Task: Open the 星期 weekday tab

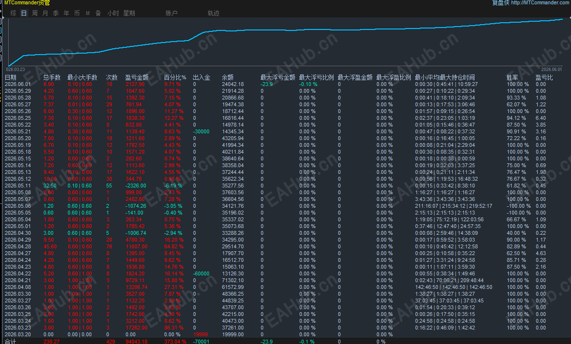Action: 129,13
